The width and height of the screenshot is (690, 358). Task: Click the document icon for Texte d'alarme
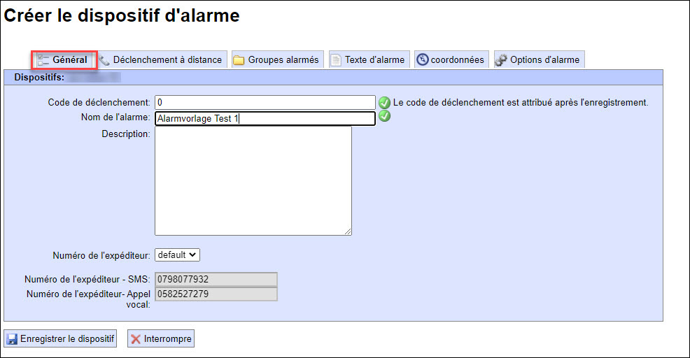point(336,60)
